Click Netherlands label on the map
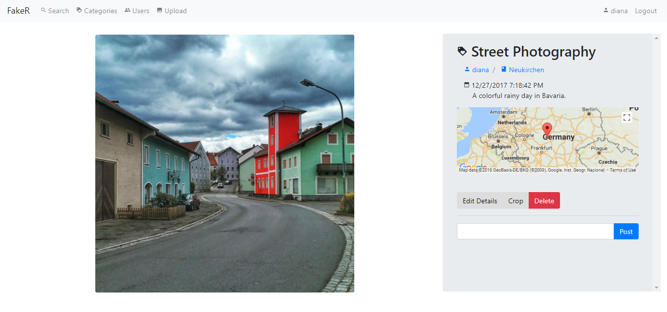This screenshot has width=667, height=312. click(x=512, y=123)
